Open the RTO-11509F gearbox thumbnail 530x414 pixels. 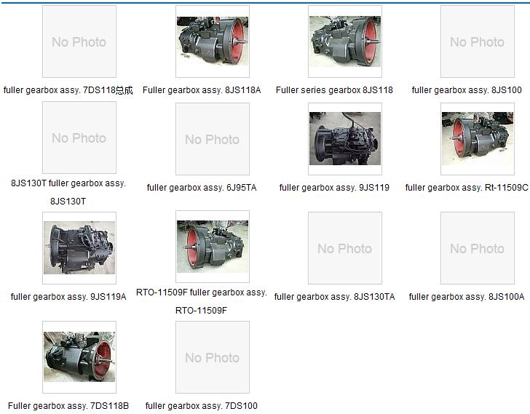(212, 247)
